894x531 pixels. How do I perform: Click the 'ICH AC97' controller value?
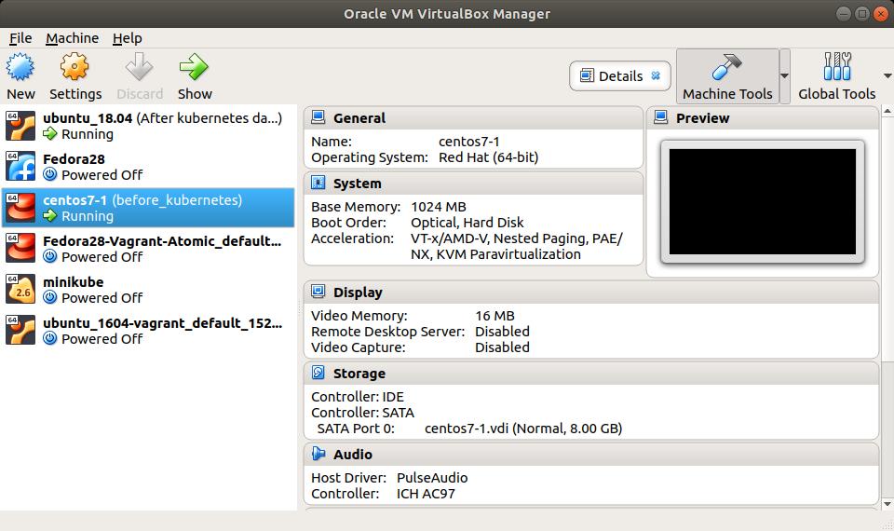pos(426,494)
